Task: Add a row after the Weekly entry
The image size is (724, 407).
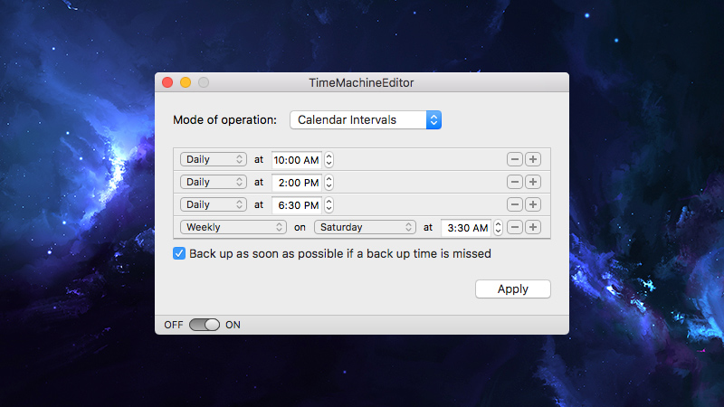Action: pos(533,227)
